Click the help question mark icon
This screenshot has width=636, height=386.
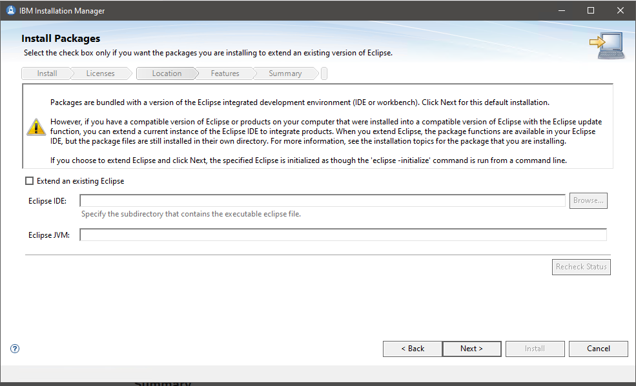(x=14, y=348)
